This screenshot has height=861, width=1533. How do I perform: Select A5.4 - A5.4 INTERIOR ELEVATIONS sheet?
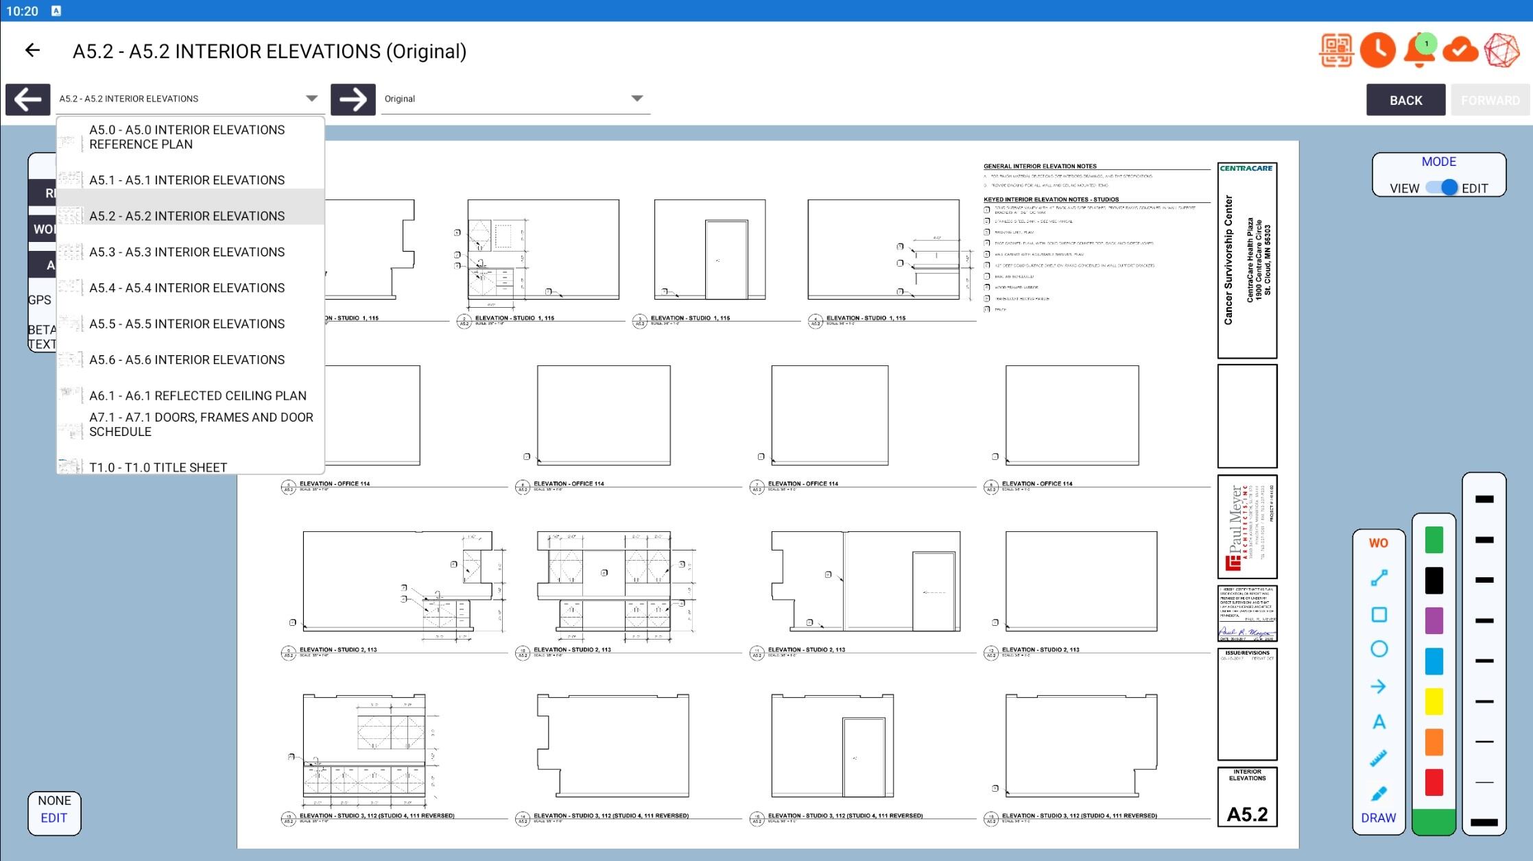pos(187,288)
